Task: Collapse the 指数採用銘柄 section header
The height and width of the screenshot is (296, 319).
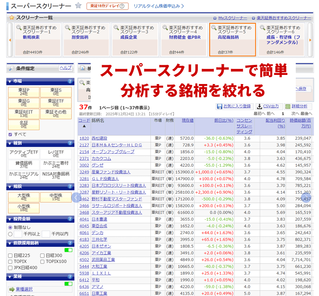Action: [x=40, y=243]
